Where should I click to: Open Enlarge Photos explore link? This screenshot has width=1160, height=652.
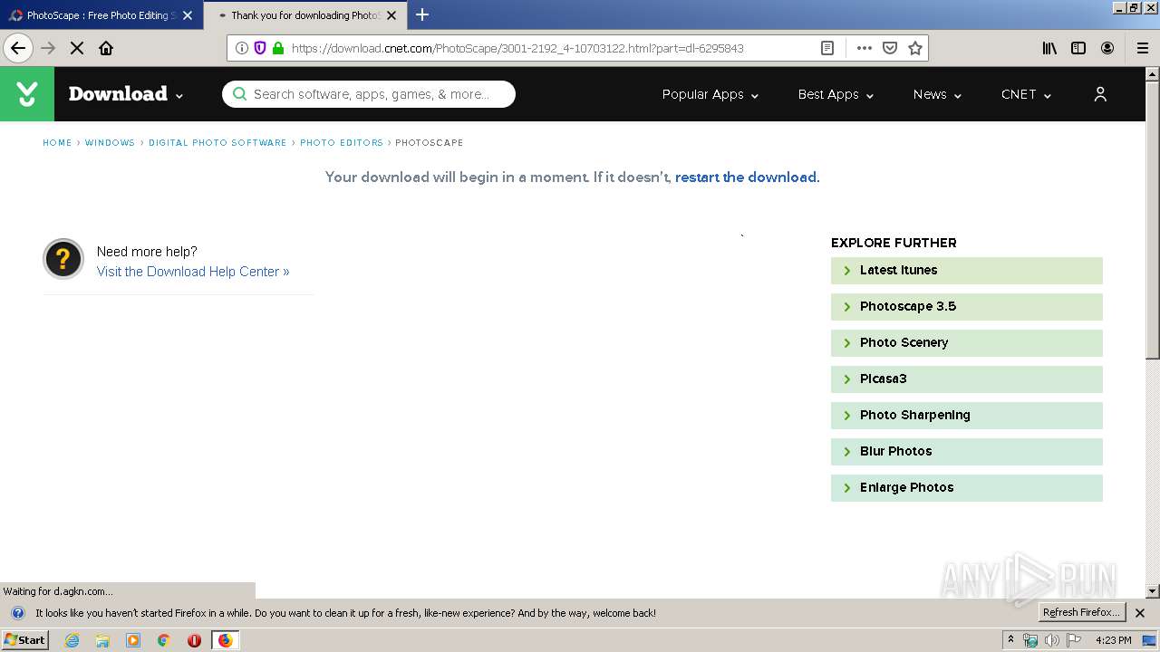967,488
